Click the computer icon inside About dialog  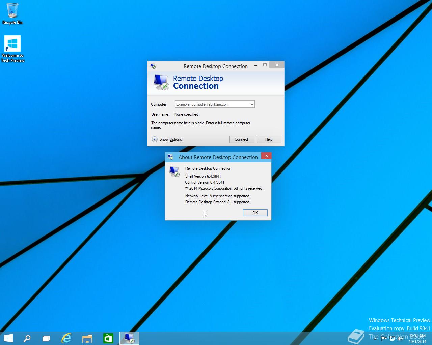coord(174,171)
